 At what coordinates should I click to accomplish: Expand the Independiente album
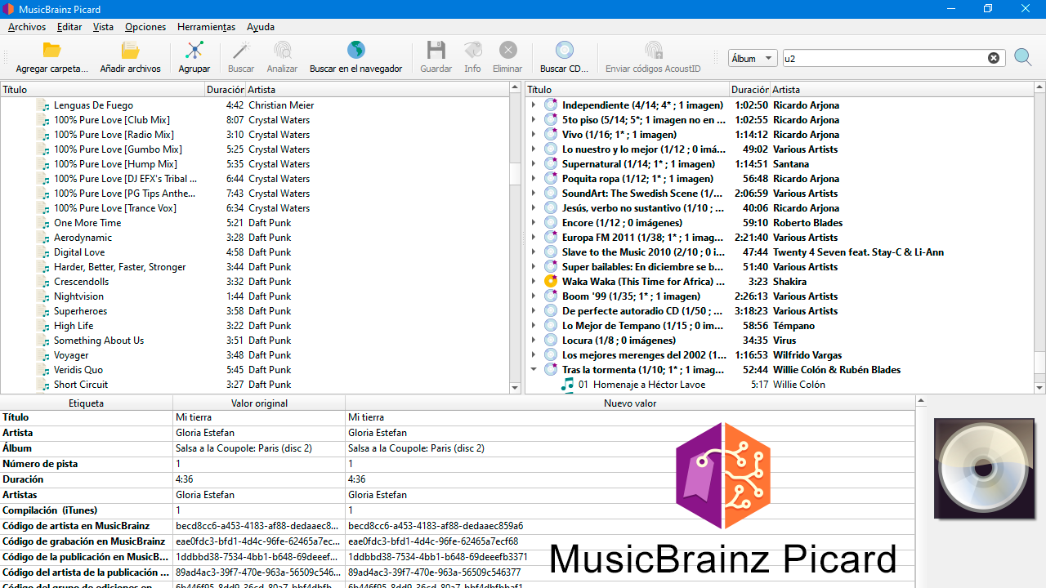click(534, 105)
